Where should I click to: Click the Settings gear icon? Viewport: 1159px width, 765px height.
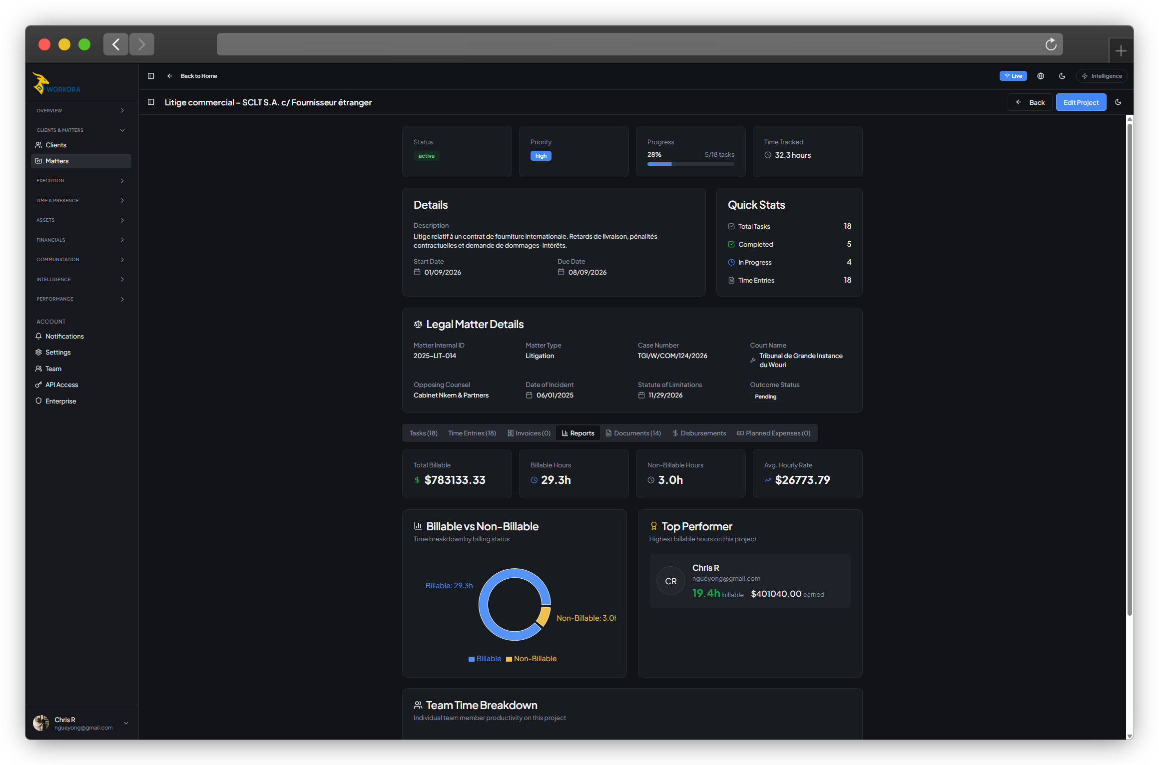coord(39,352)
